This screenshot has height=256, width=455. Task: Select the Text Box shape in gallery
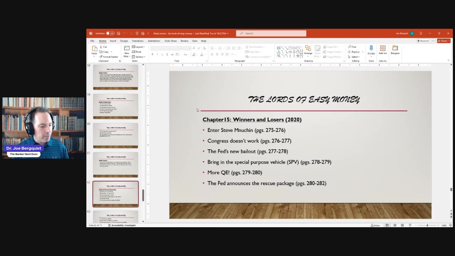pos(279,48)
